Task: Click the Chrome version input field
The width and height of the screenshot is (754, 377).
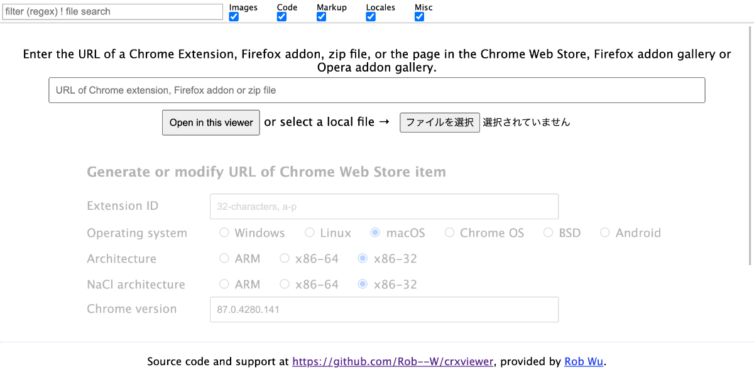Action: coord(384,309)
